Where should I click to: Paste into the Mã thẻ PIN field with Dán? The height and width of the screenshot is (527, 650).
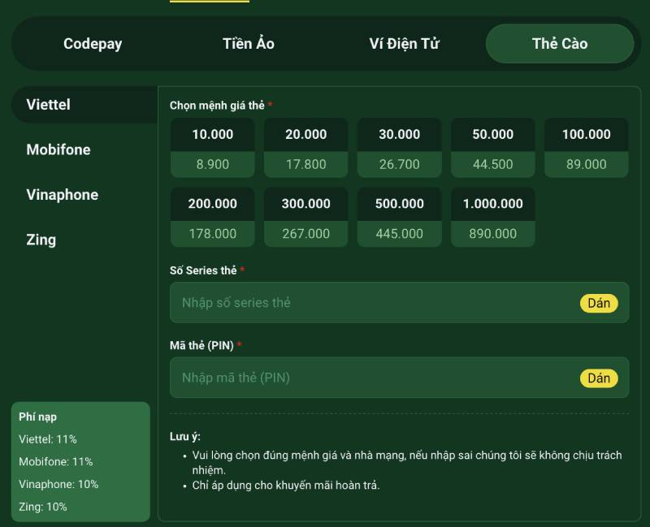coord(599,378)
